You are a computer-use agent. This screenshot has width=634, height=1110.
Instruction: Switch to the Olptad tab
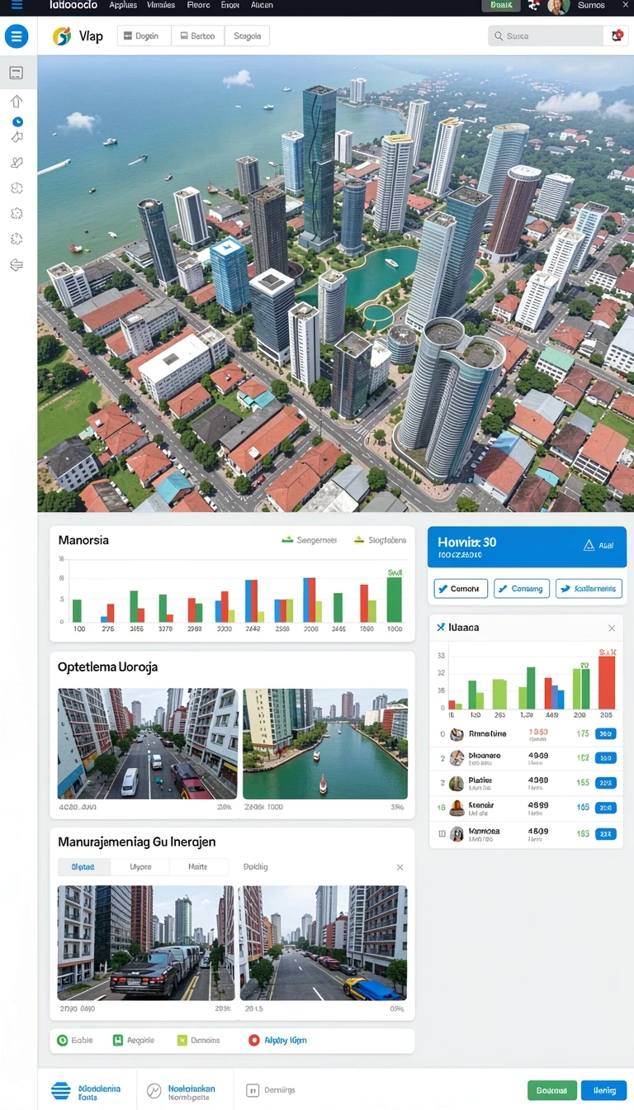pyautogui.click(x=83, y=867)
